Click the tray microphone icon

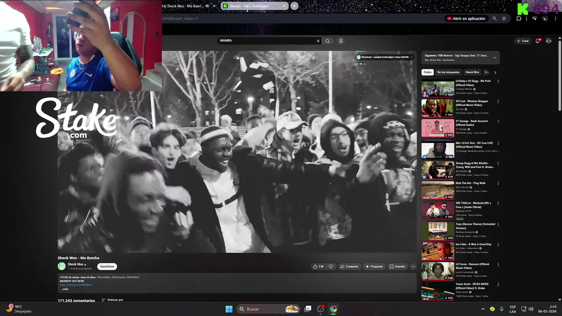pos(501,309)
